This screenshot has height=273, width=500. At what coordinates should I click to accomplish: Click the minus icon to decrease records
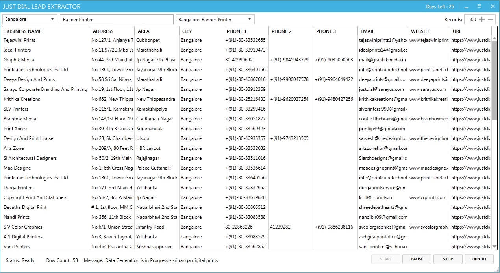(491, 19)
